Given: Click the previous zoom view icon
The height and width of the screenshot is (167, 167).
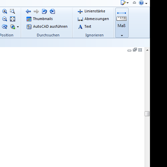Looking at the screenshot, I should click(5, 27).
